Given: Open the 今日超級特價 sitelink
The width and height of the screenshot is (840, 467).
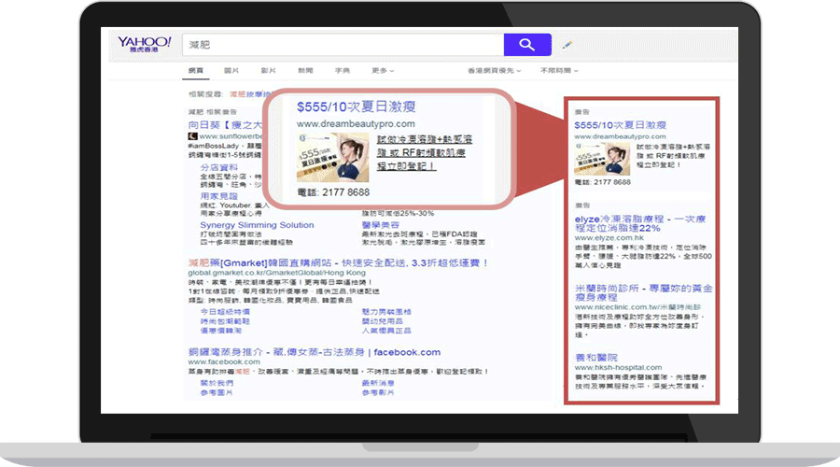Looking at the screenshot, I should point(225,312).
